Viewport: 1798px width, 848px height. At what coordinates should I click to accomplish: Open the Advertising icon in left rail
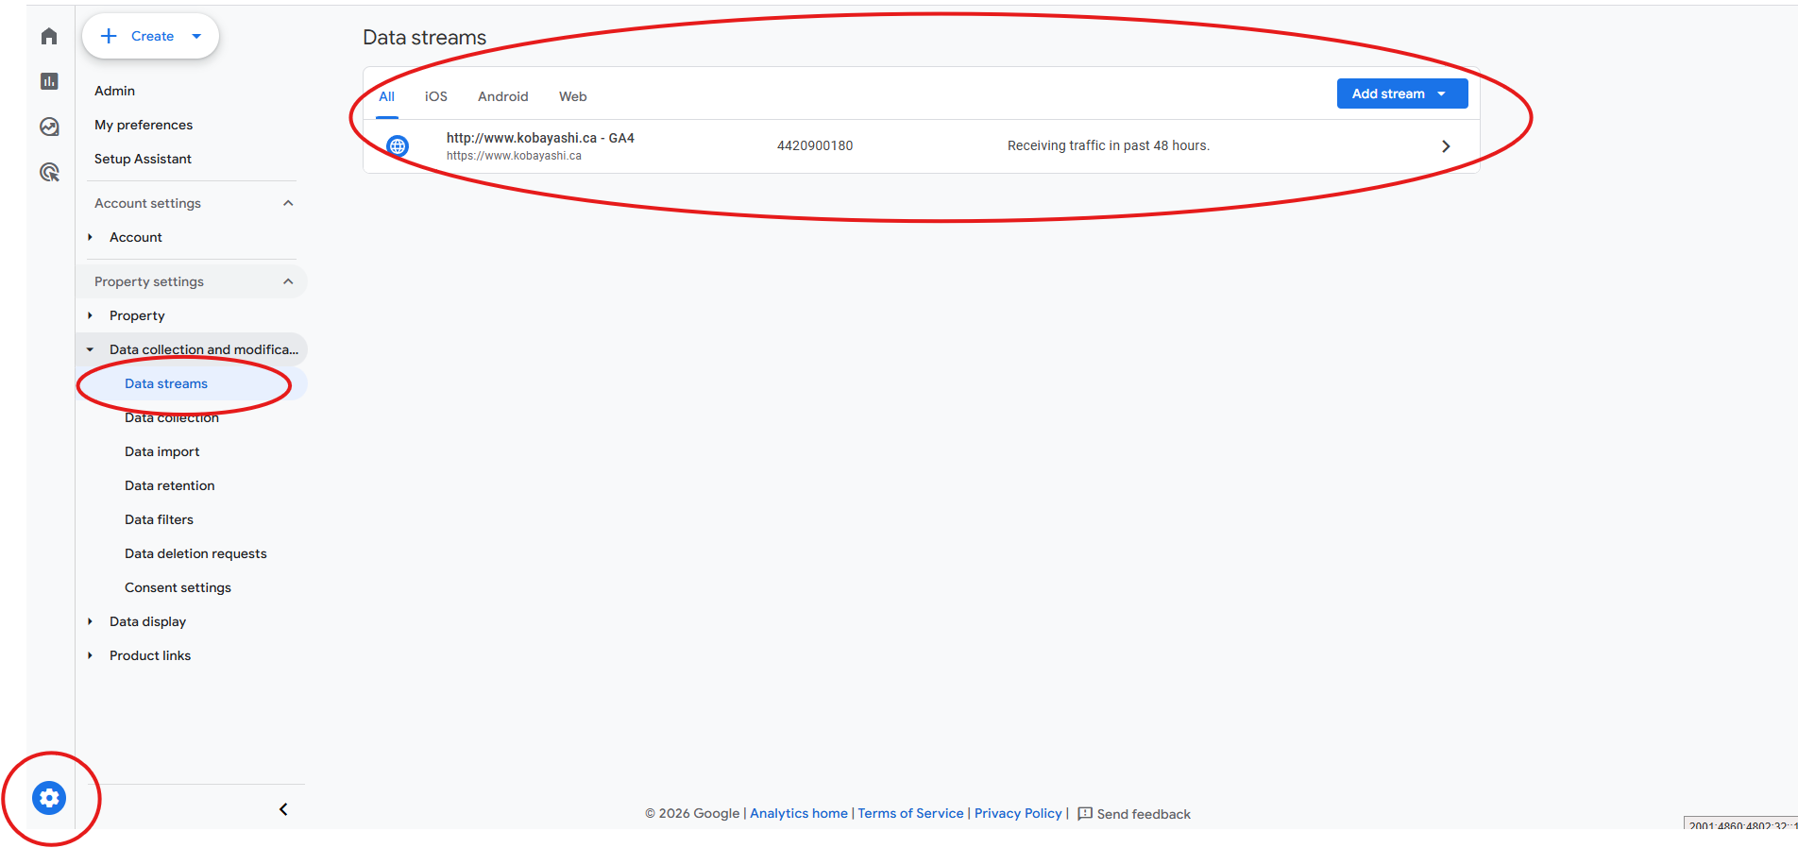click(x=49, y=172)
